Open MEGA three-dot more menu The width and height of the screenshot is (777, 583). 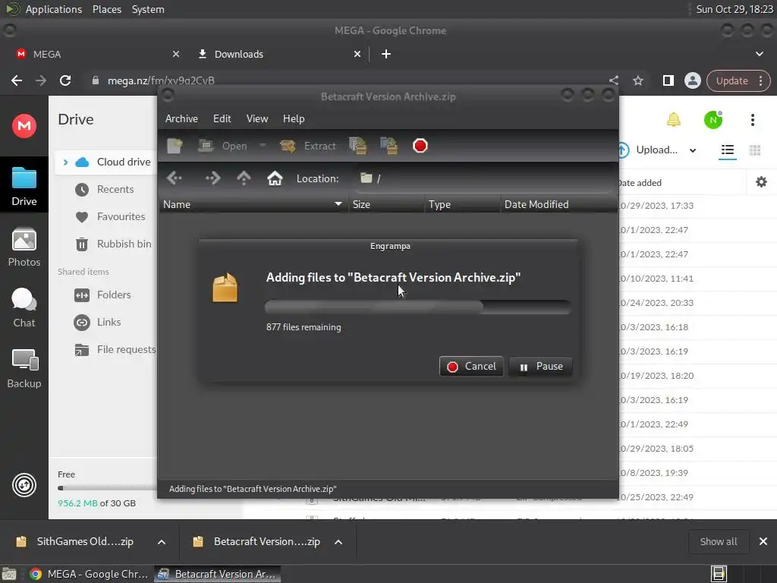[752, 119]
